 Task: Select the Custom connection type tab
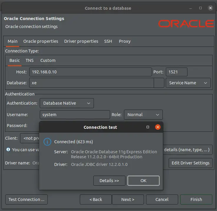tap(48, 60)
